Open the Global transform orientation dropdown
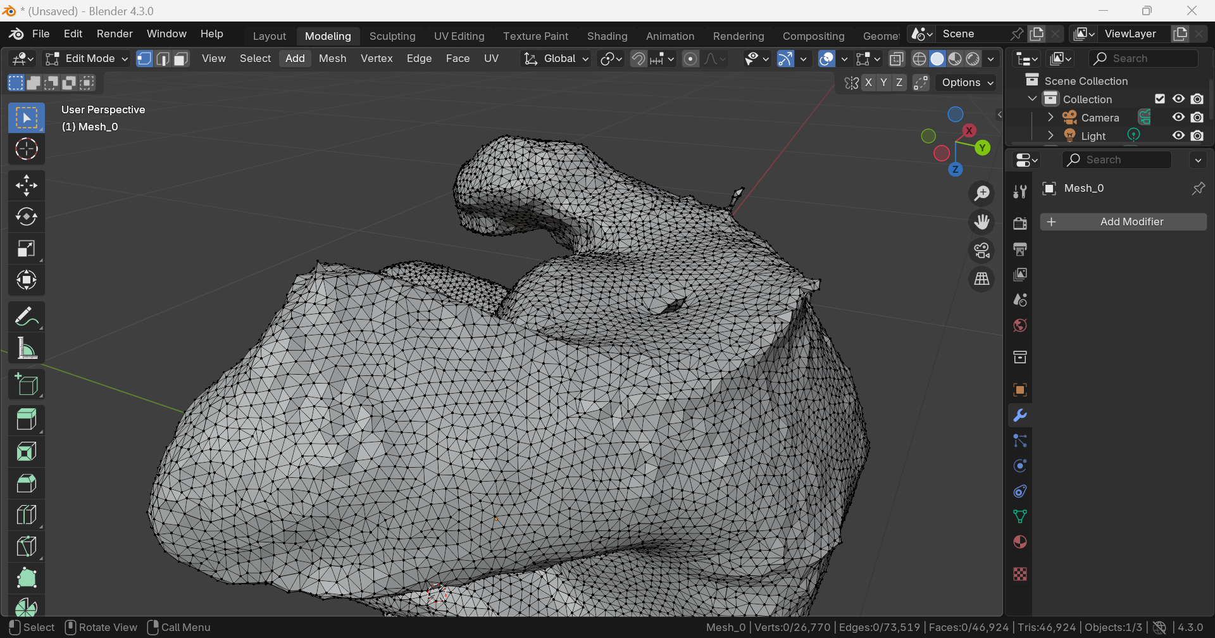Image resolution: width=1215 pixels, height=638 pixels. tap(556, 59)
